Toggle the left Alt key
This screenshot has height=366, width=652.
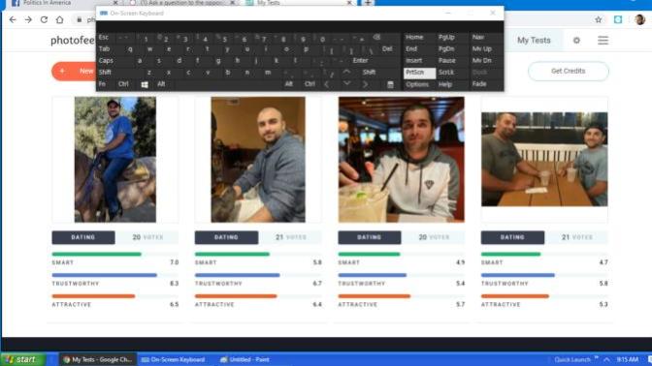tap(161, 84)
